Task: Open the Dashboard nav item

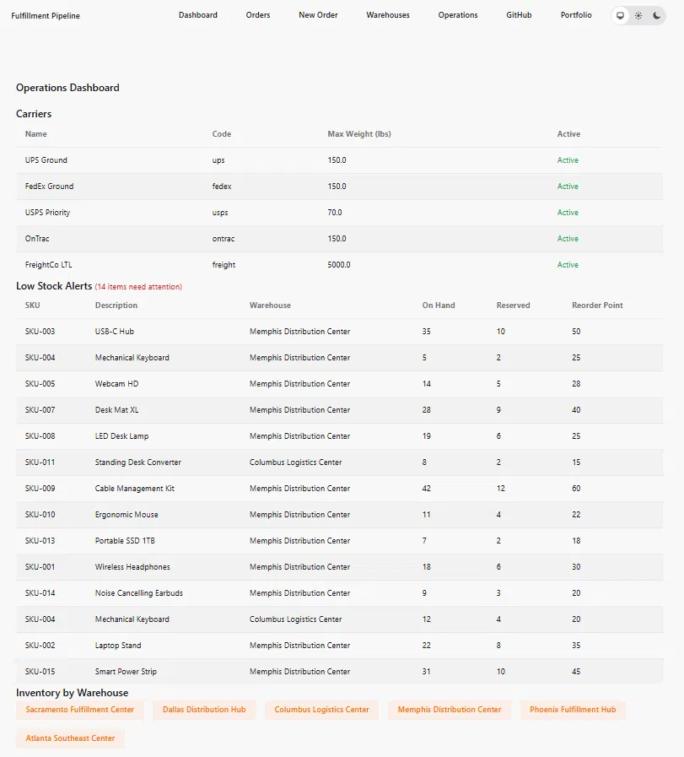Action: coord(197,15)
